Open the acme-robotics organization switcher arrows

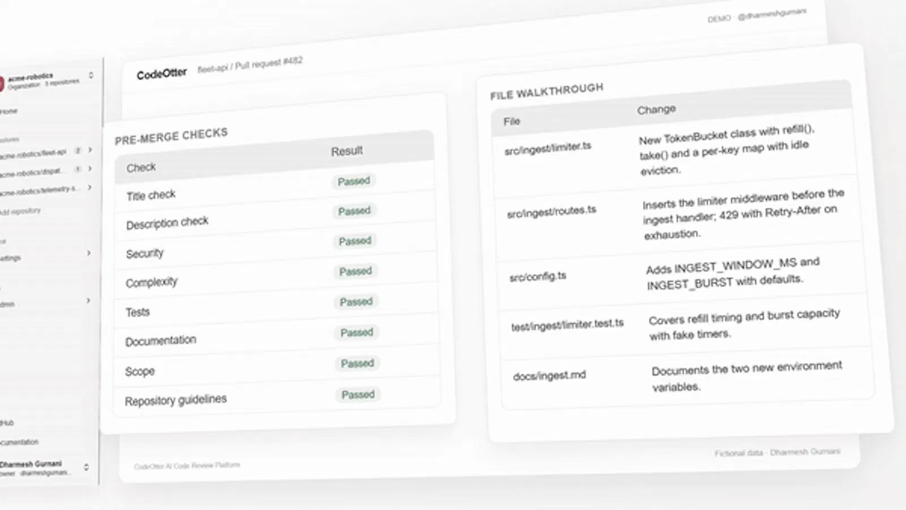pyautogui.click(x=91, y=75)
